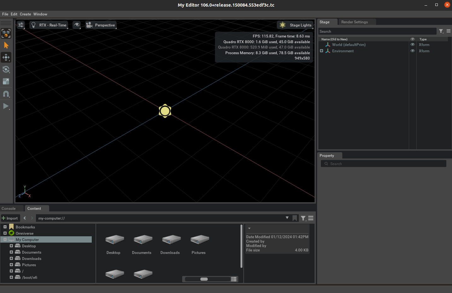Expand the Environment tree item
Image resolution: width=452 pixels, height=293 pixels.
(322, 51)
